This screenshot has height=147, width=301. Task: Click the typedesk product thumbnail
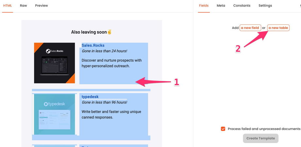(55, 114)
